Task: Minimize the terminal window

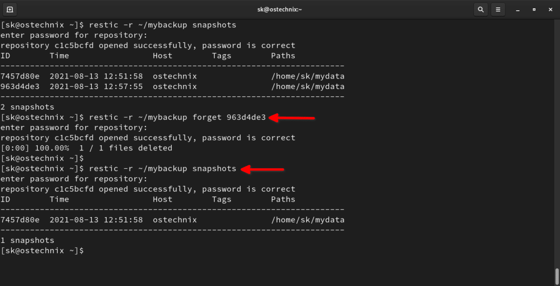Action: click(516, 9)
